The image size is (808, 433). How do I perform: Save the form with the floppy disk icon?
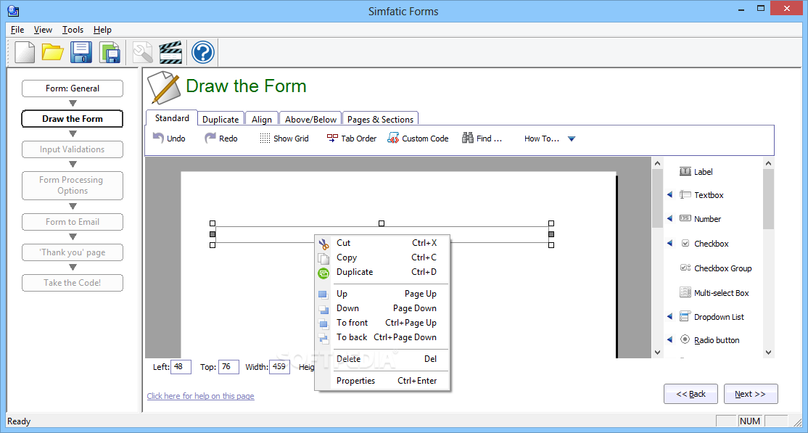(81, 52)
